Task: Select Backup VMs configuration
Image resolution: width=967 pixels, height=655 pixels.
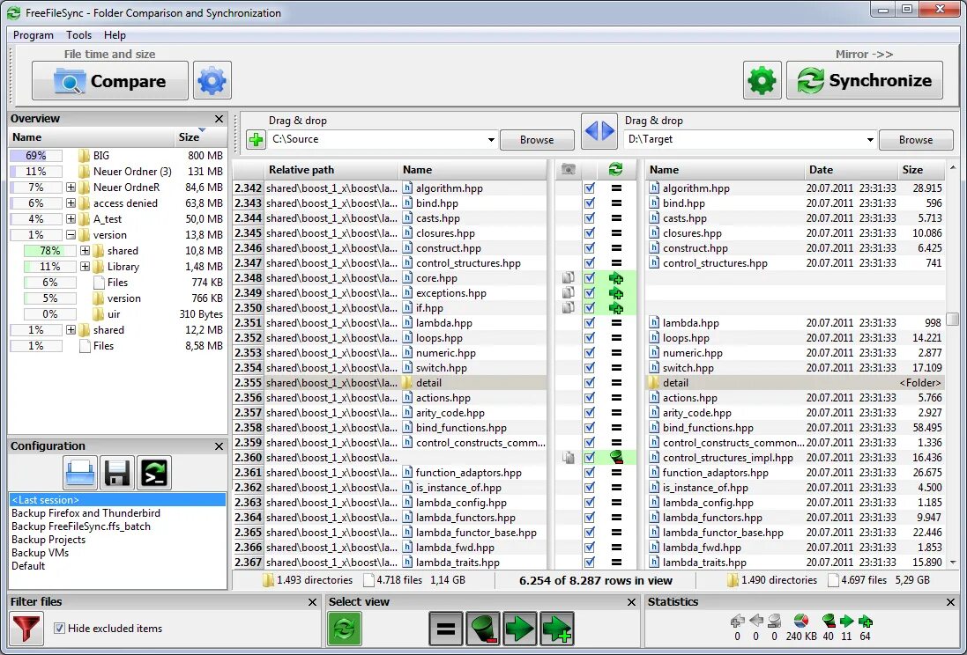Action: (x=40, y=553)
